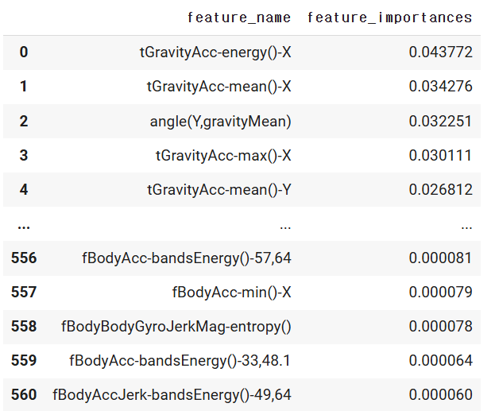Click the tGravityAcc-energy()-X cell
The image size is (495, 411).
coord(215,52)
